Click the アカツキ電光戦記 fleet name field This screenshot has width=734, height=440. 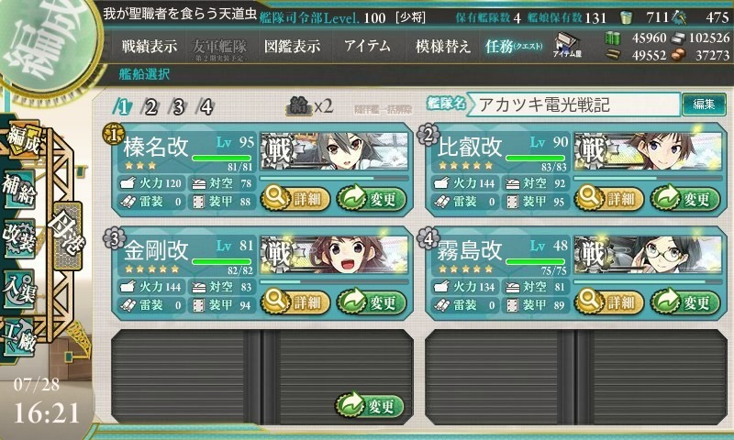point(573,104)
